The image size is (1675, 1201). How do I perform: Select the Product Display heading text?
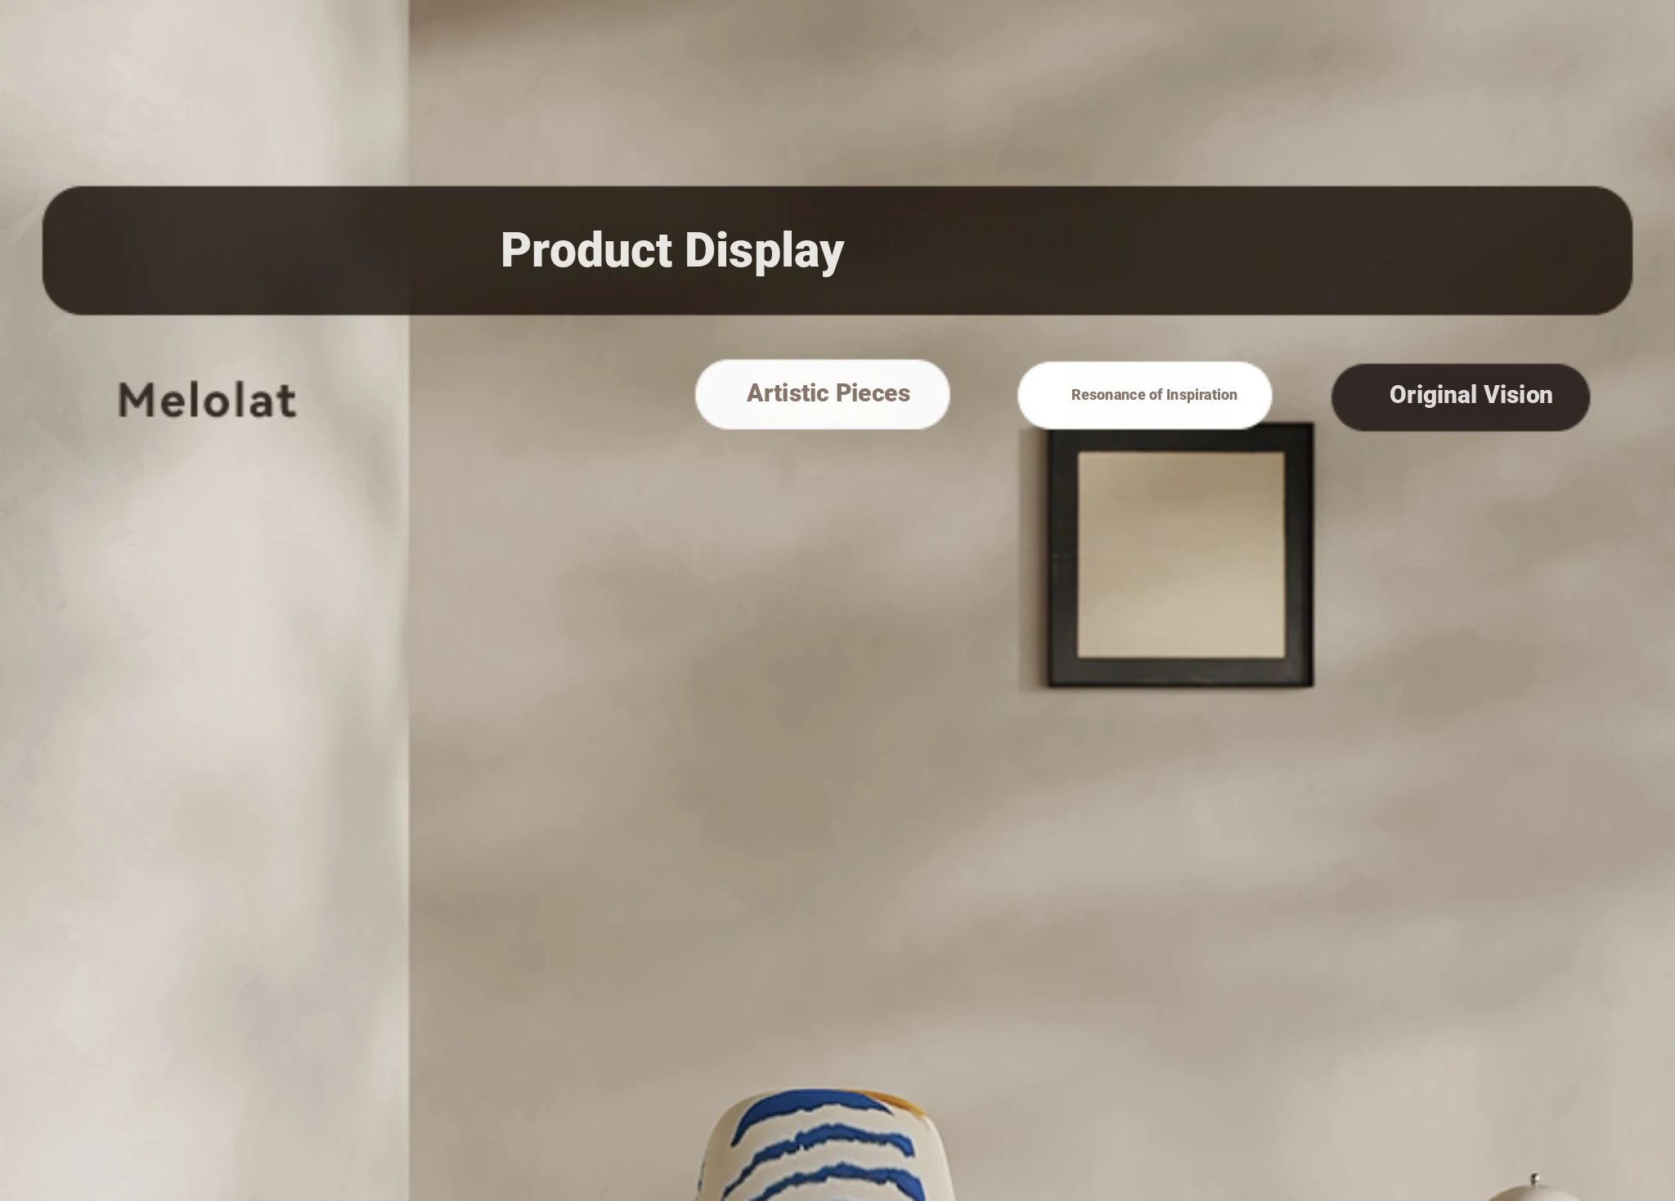tap(672, 250)
